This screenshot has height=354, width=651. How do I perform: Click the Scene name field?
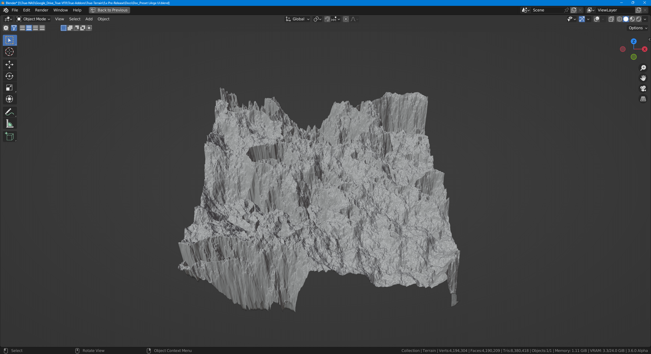[x=547, y=10]
